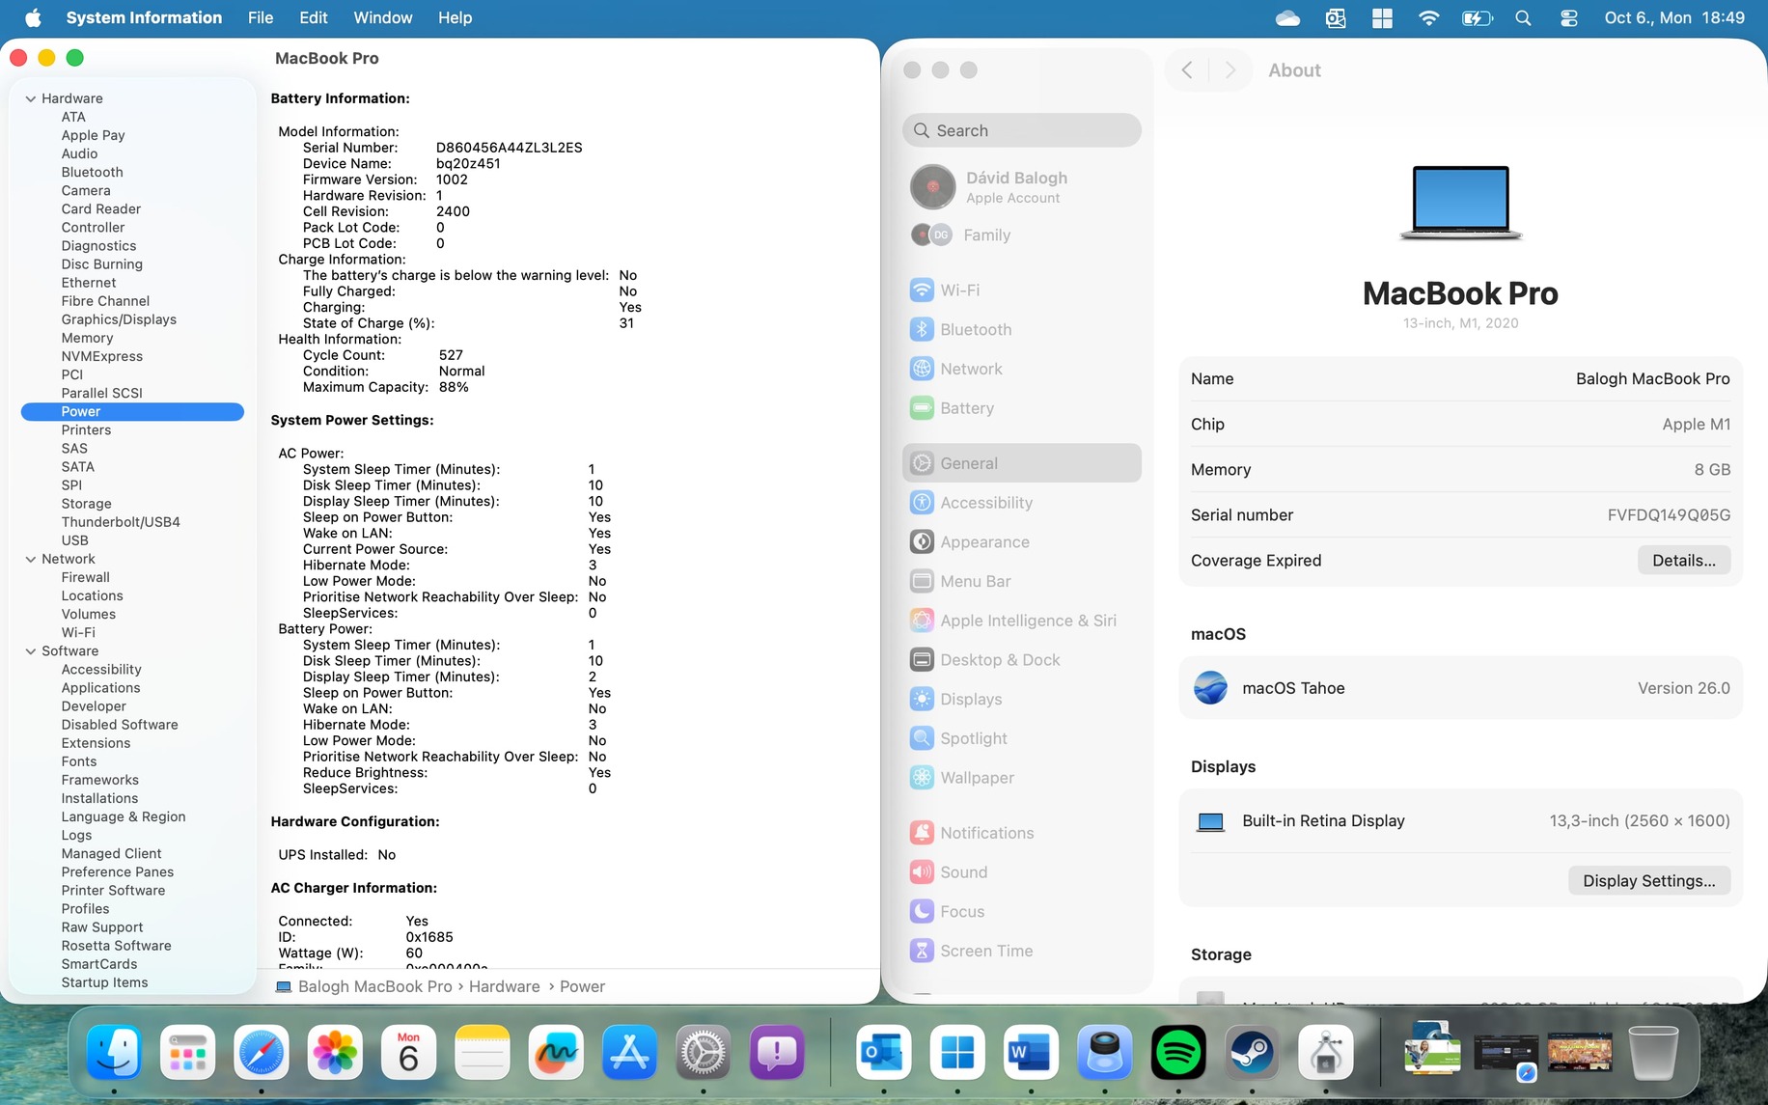Select Firewall under Network

[x=86, y=578]
